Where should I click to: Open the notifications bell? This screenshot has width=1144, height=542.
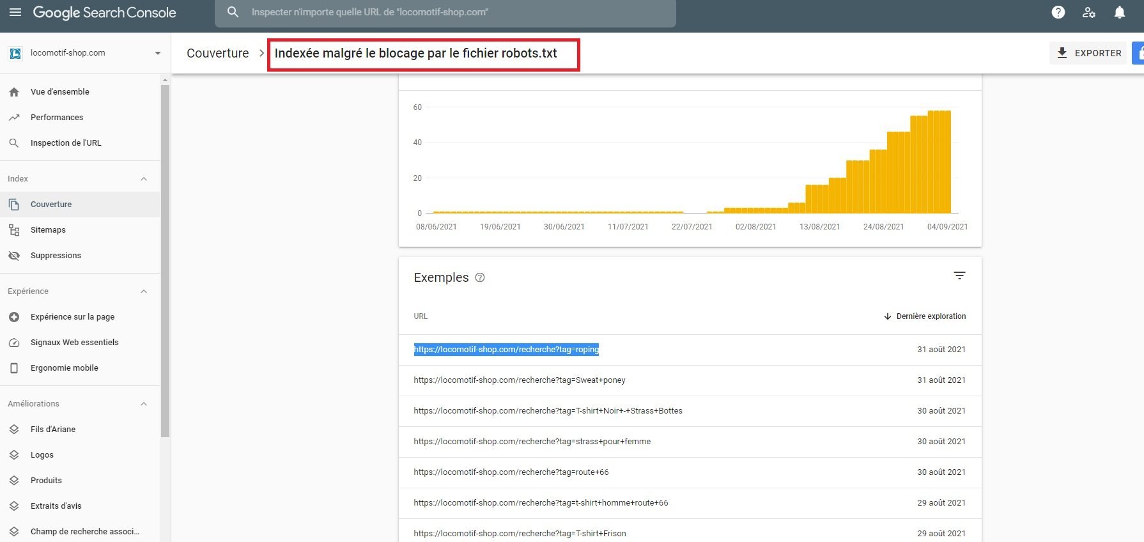click(x=1120, y=12)
